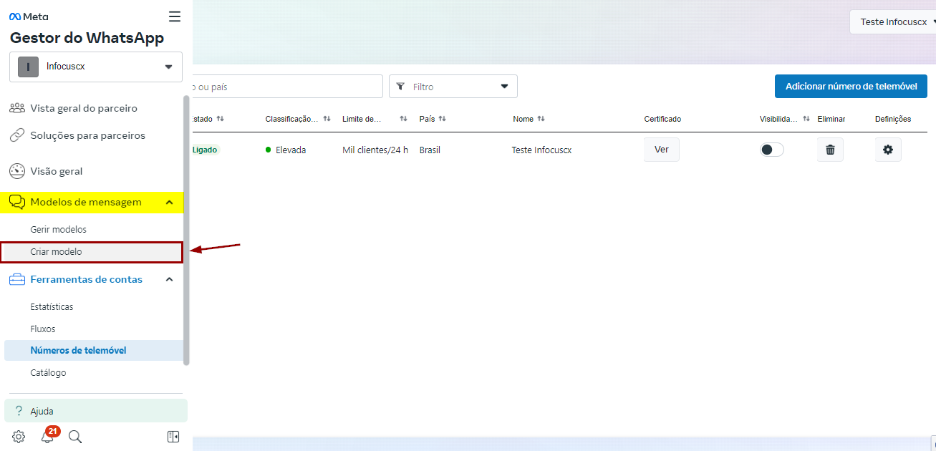Click the settings gear icon in sidebar footer
Viewport: 936px width, 451px height.
[x=19, y=437]
